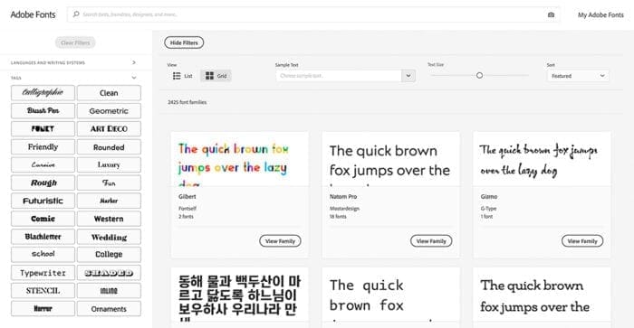Toggle the Clean tag filter
The height and width of the screenshot is (328, 634).
(x=109, y=93)
